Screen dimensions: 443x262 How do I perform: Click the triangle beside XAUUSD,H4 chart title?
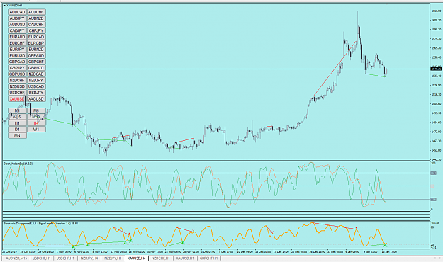click(4, 6)
